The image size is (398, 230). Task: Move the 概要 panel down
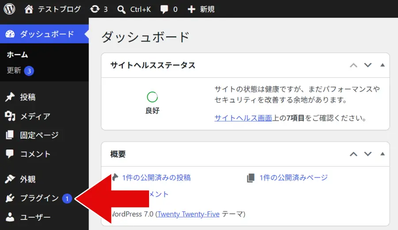368,154
